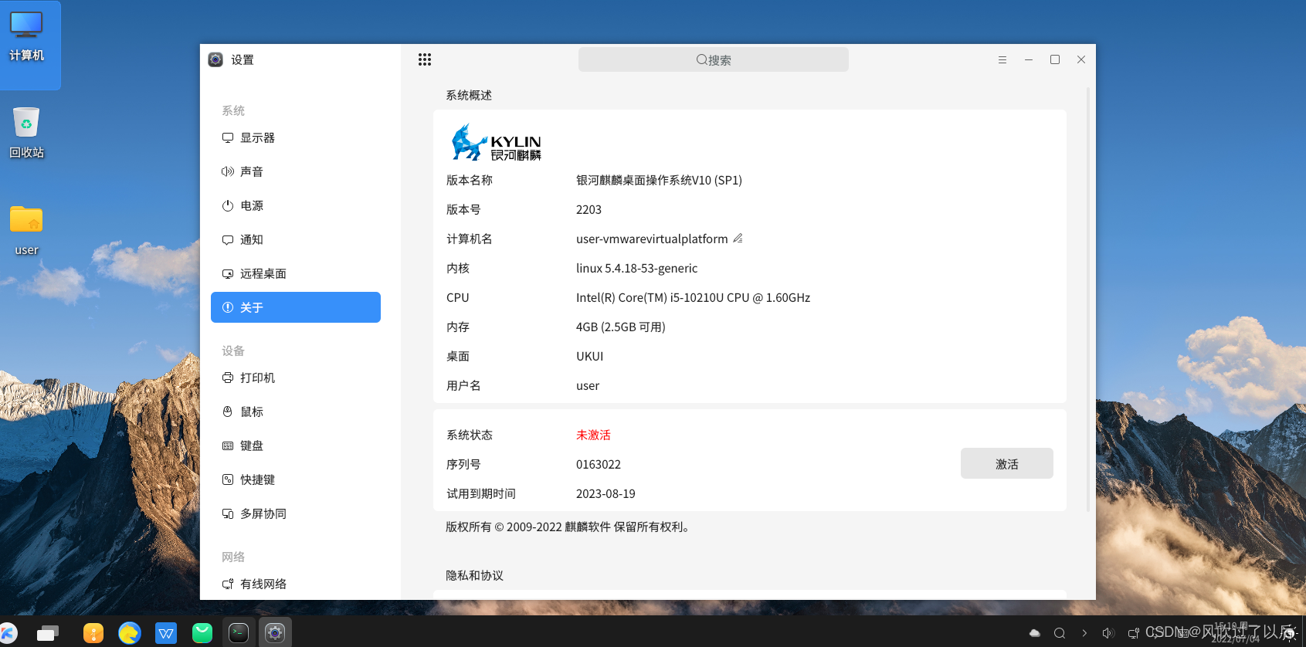Open the cloud icon in system tray
Viewport: 1306px width, 647px height.
pos(1035,633)
